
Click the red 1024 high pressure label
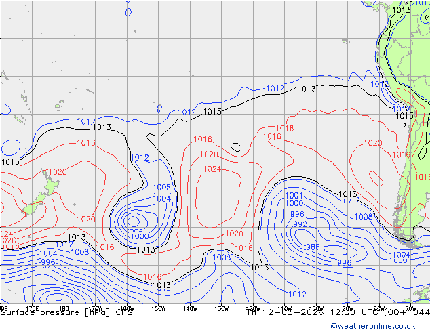pyautogui.click(x=212, y=169)
